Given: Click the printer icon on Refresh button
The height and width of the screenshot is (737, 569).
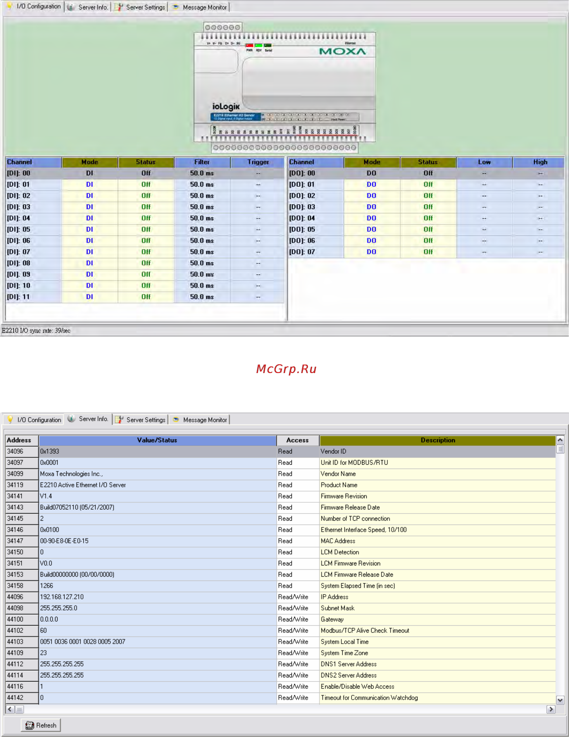Looking at the screenshot, I should click(x=30, y=725).
